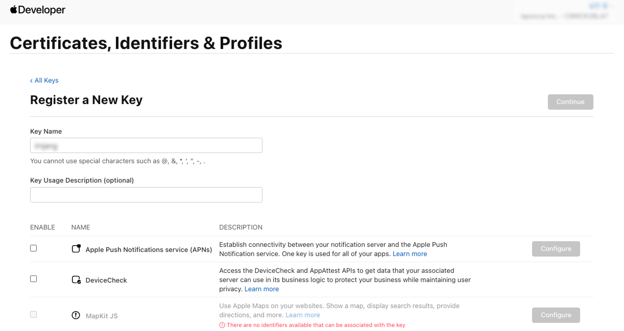Open DeviceCheck Learn more link
This screenshot has width=624, height=331.
[261, 289]
